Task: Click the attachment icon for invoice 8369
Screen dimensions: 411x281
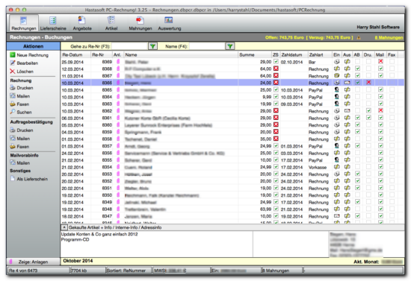Action: (118, 62)
